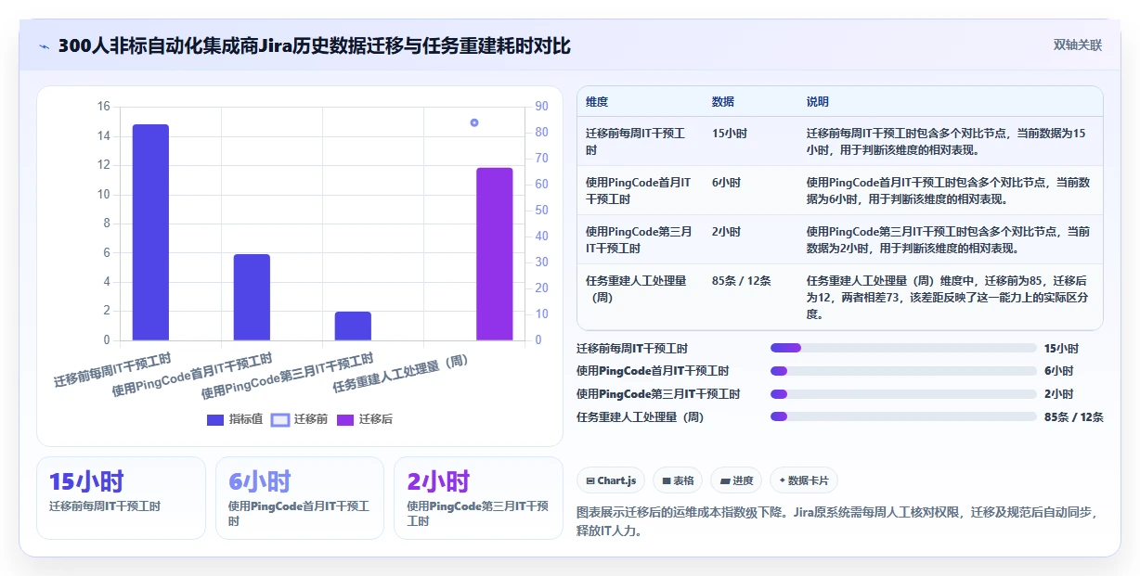
Task: Toggle the 迁移后 legend item
Action: pos(364,419)
